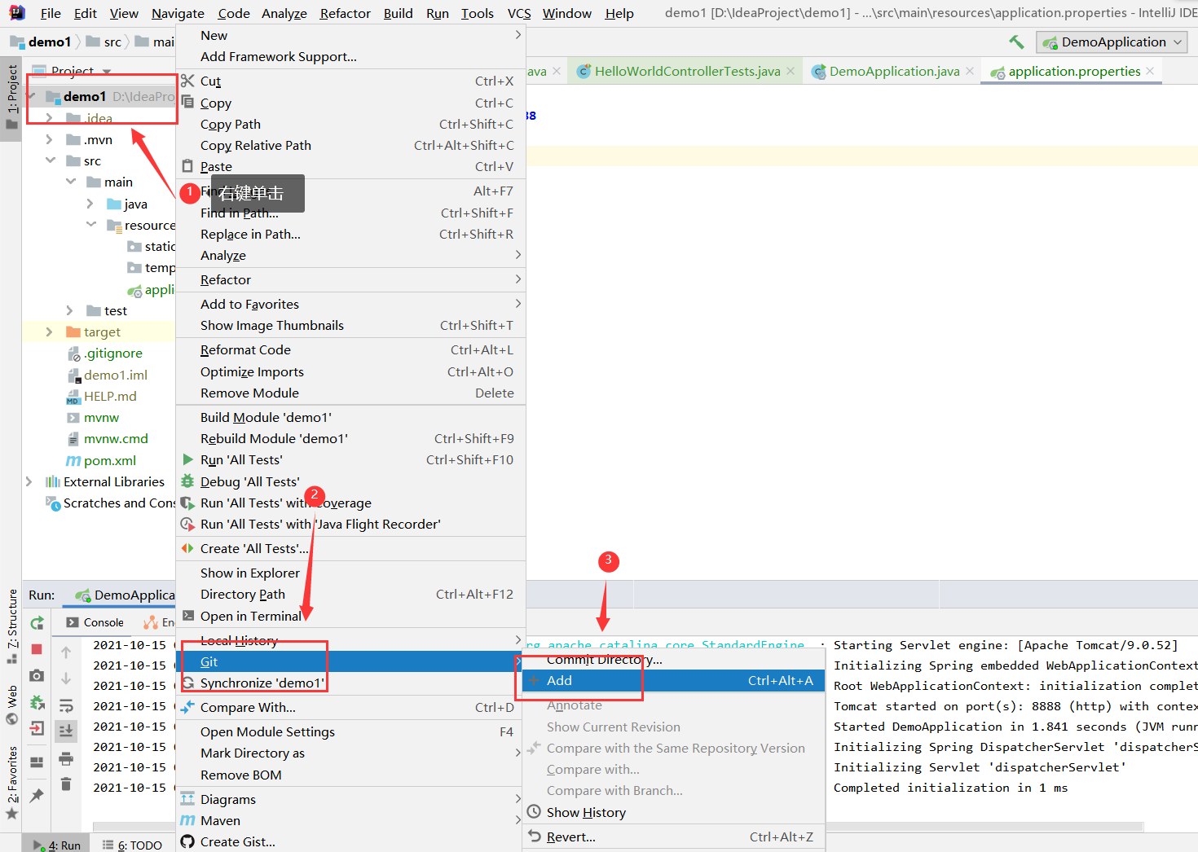
Task: Clear console with the trash icon
Action: [x=66, y=784]
